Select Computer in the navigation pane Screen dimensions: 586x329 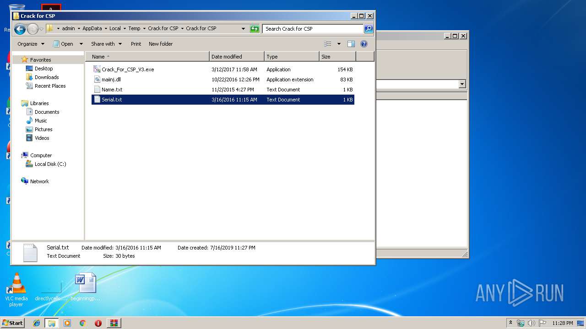point(41,155)
